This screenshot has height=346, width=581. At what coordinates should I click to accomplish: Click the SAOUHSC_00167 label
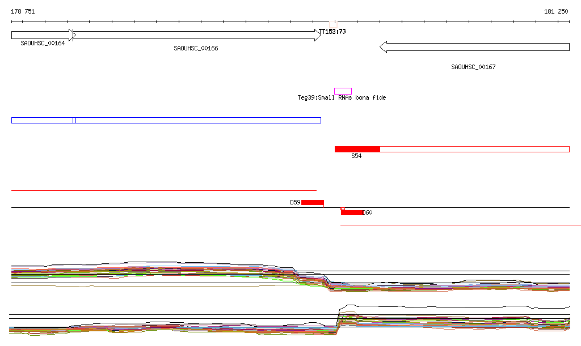(473, 67)
